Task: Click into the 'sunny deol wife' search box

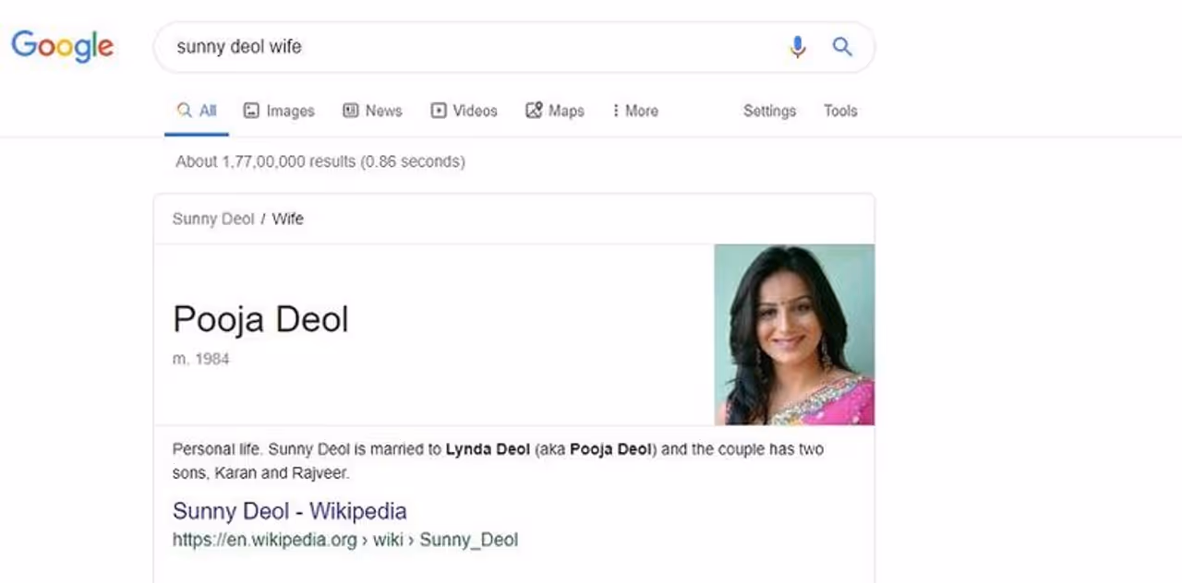Action: tap(462, 47)
